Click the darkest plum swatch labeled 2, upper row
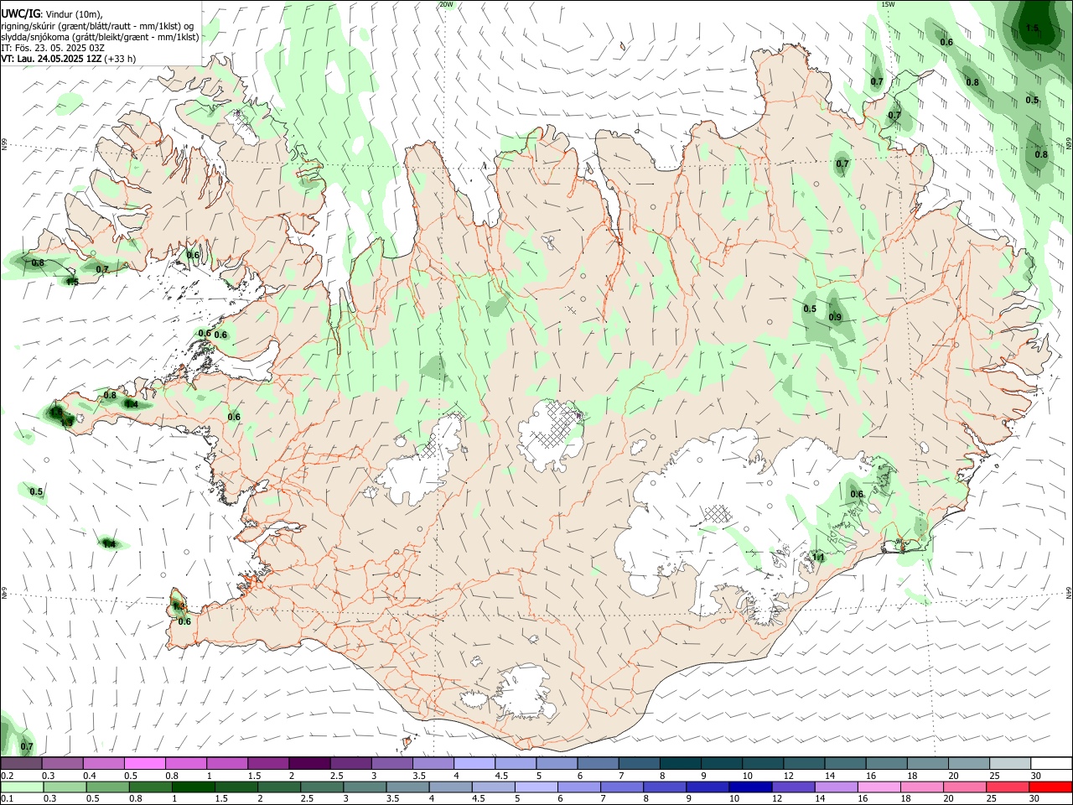This screenshot has height=805, width=1073. click(308, 764)
